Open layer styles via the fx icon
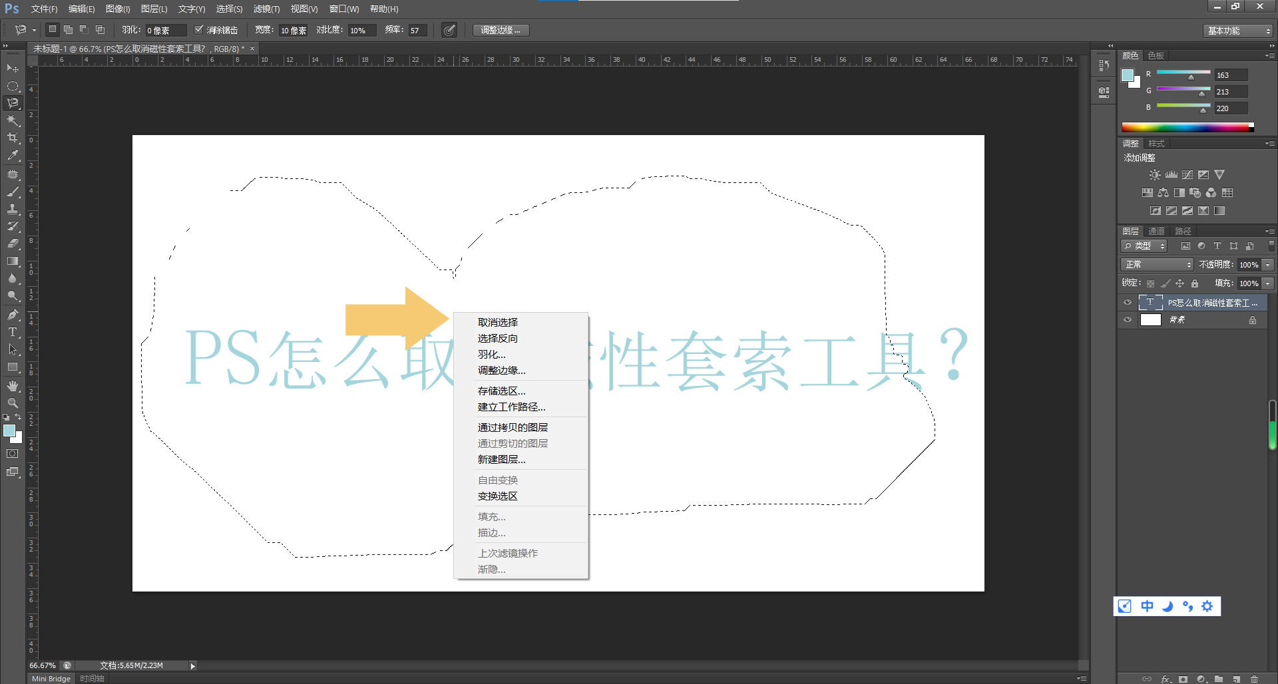Screen dimensions: 1278x684 (x=1166, y=679)
